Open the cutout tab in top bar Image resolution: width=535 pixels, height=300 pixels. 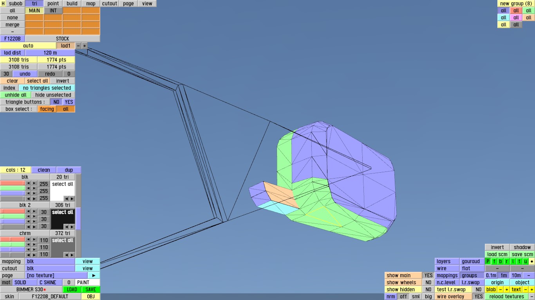click(110, 4)
